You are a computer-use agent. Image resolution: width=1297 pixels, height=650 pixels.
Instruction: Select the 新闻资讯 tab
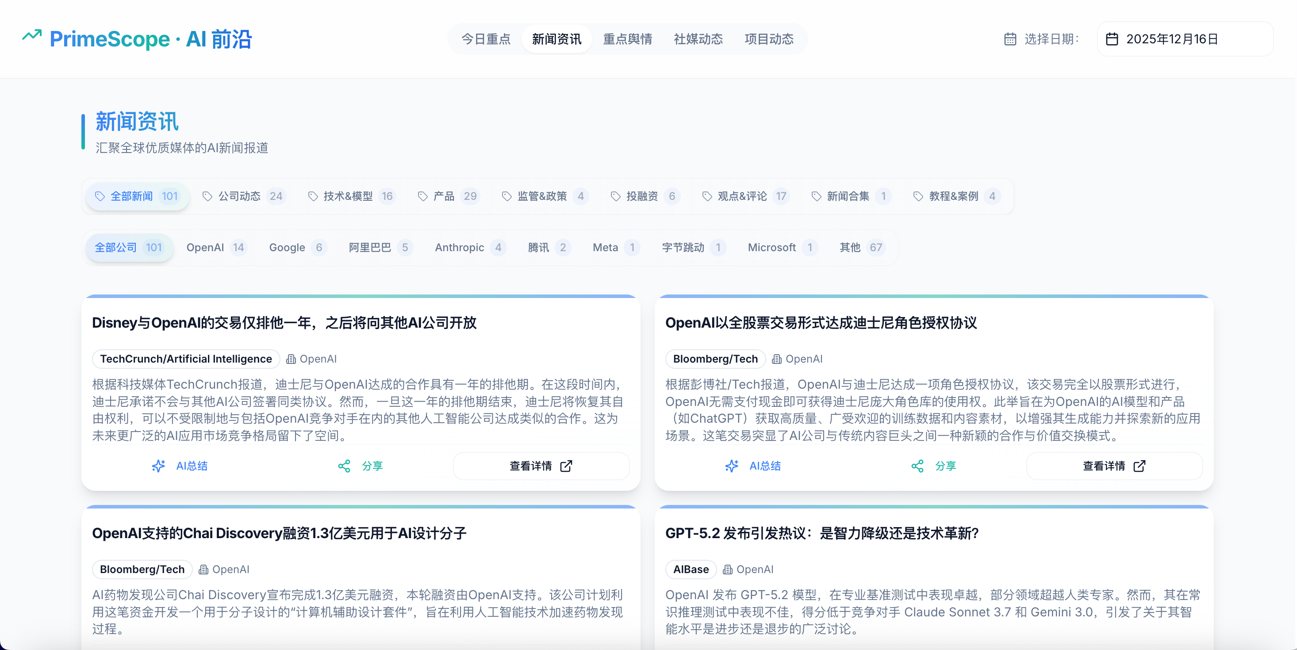click(x=557, y=39)
